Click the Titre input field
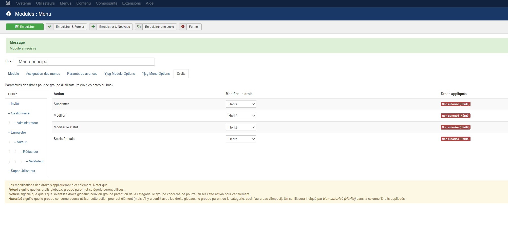The image size is (508, 225). click(86, 62)
